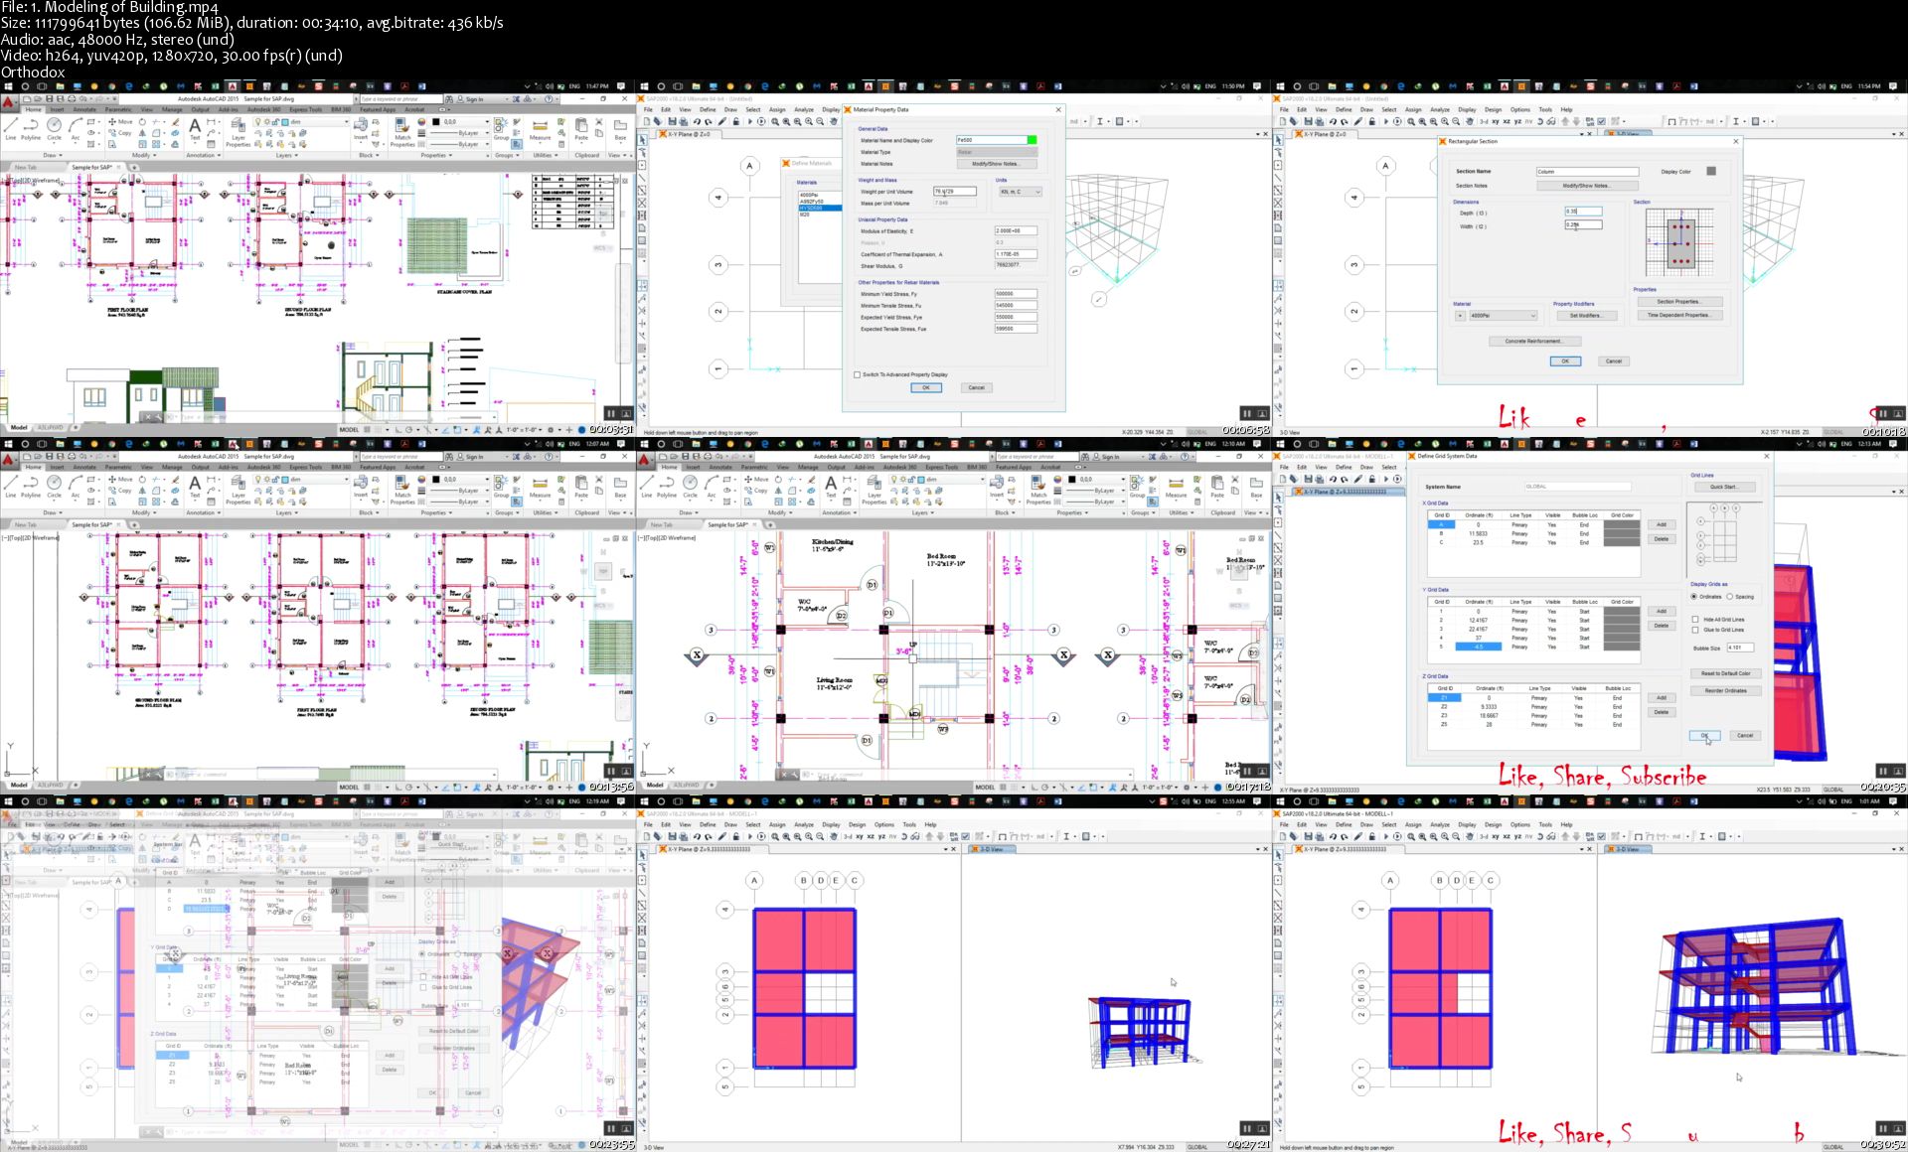Click Match Properties in the 00:13:56 AutoCAD frame
The width and height of the screenshot is (1908, 1152).
pyautogui.click(x=402, y=489)
